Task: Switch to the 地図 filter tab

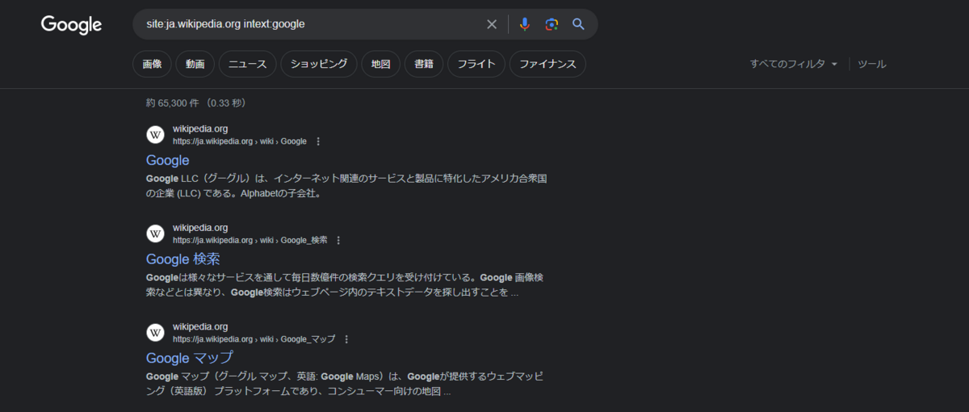Action: (380, 64)
